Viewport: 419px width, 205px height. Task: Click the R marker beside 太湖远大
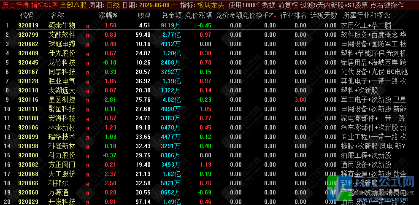pyautogui.click(x=88, y=92)
